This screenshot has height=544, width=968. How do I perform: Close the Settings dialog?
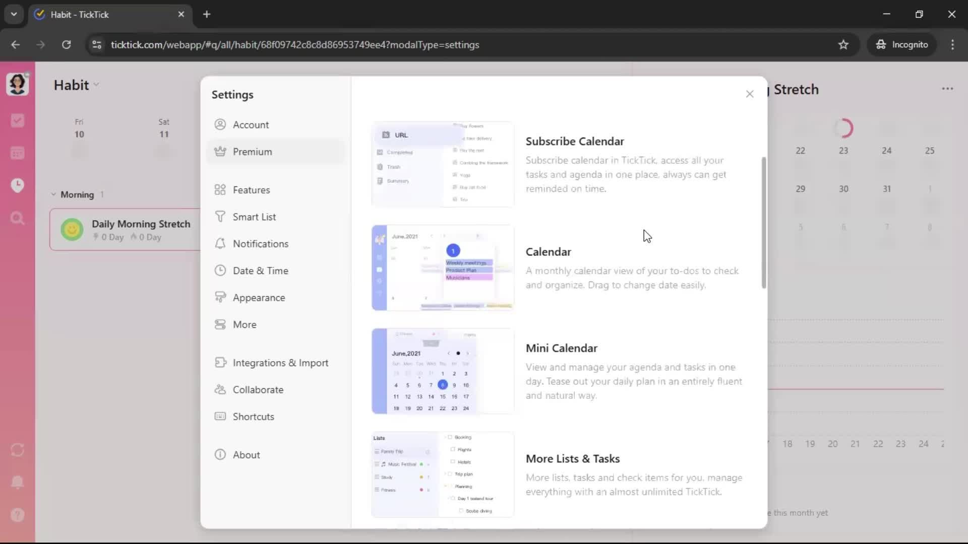pyautogui.click(x=750, y=94)
